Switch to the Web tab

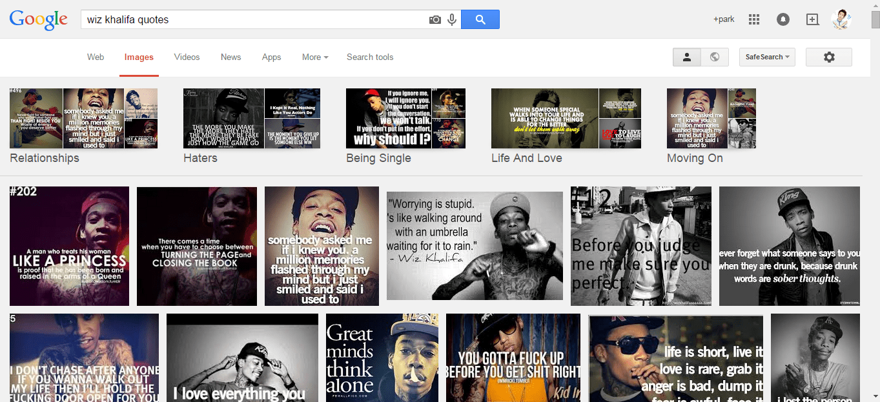point(96,57)
